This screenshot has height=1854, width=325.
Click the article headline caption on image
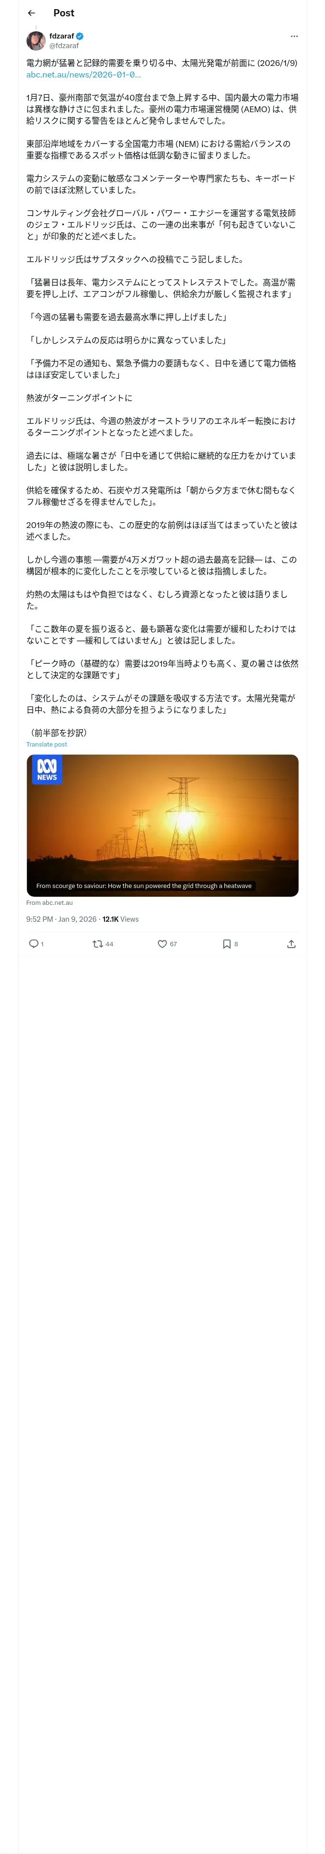click(x=143, y=886)
